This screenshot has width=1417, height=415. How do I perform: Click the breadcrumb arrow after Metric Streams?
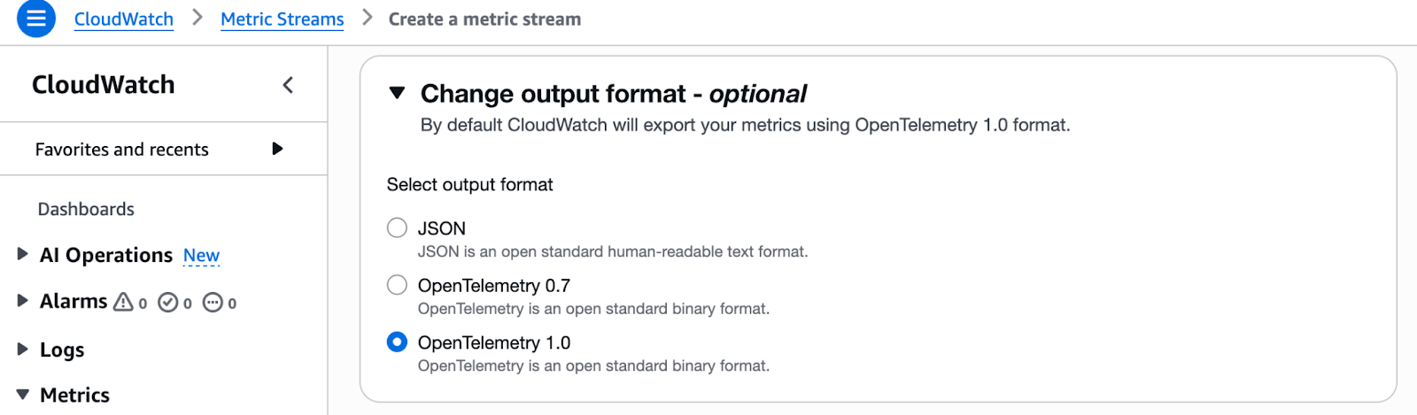point(368,19)
